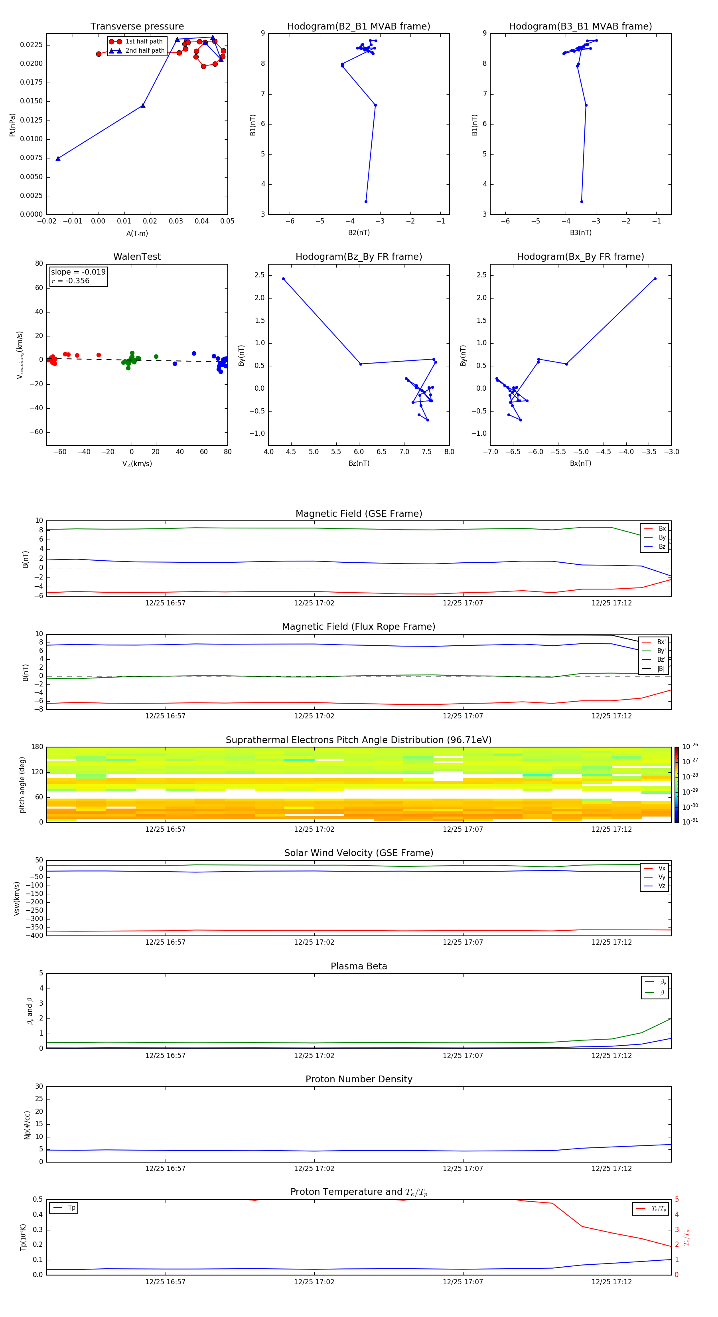Click the "Hodogram(Bx_By FR frame)" title
Image resolution: width=718 pixels, height=1317 pixels.
tap(580, 257)
